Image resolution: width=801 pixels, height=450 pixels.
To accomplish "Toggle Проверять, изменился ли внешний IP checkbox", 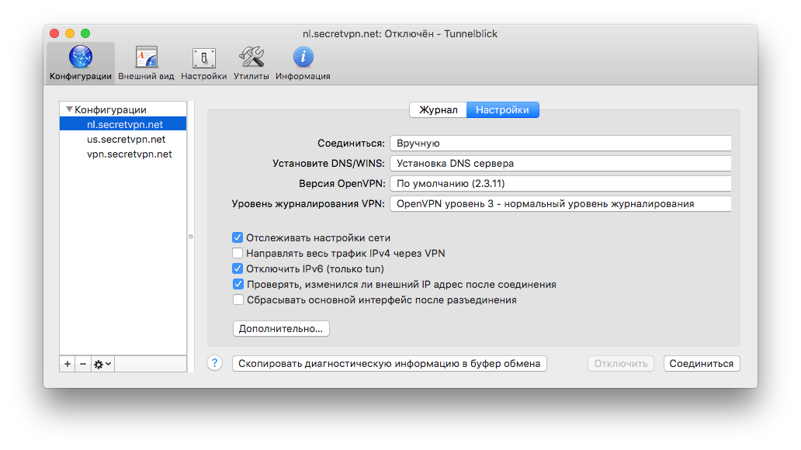I will (x=238, y=285).
